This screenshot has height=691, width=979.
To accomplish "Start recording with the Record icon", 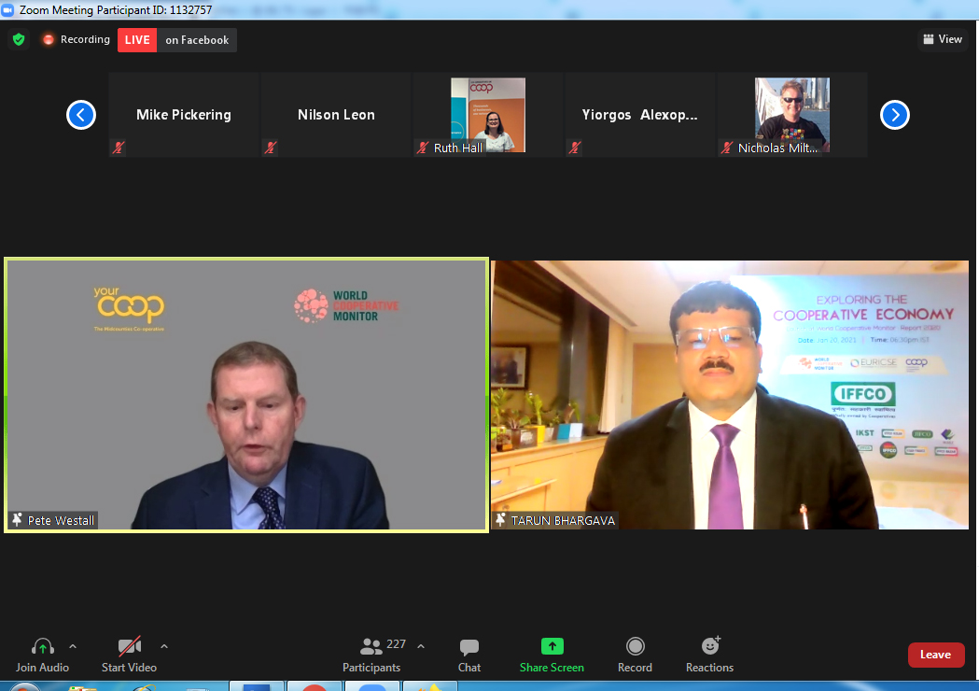I will click(x=635, y=646).
